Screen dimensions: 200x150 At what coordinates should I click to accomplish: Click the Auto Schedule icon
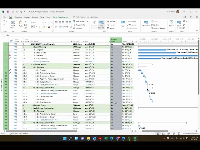(x=101, y=24)
